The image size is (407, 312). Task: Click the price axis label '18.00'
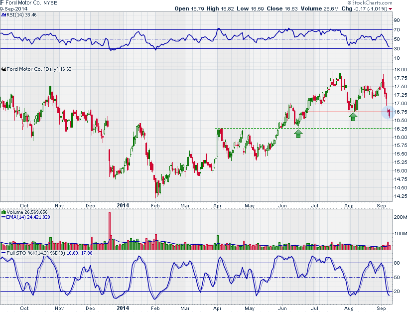400,69
